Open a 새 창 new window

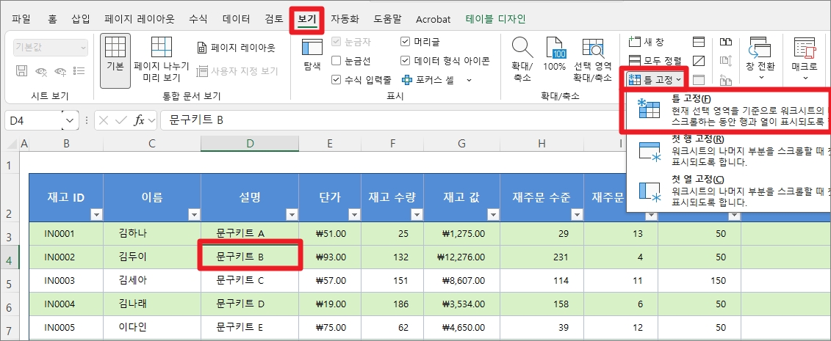pos(646,42)
